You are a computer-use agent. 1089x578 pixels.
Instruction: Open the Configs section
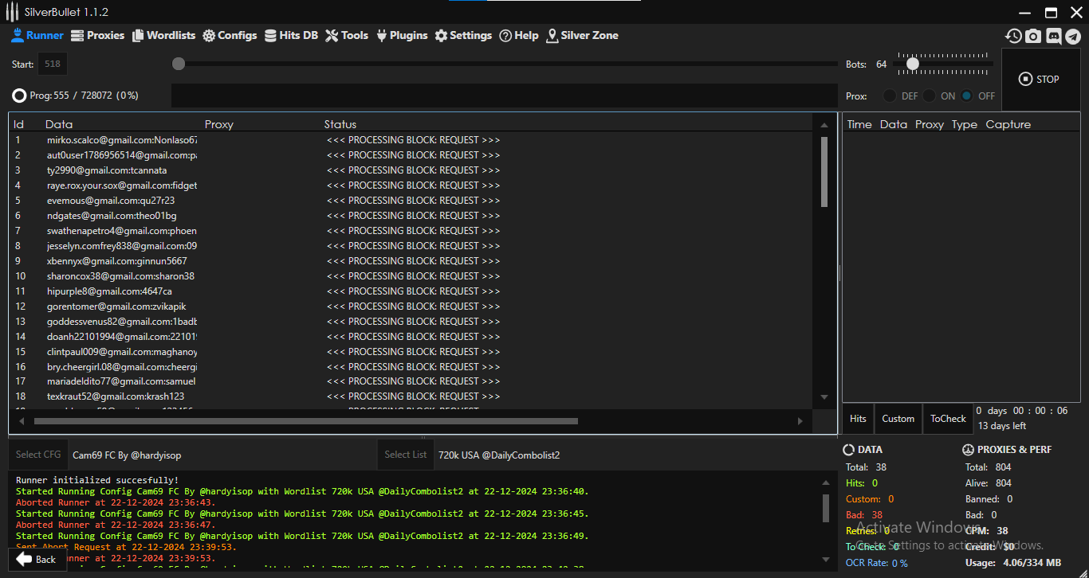coord(230,35)
